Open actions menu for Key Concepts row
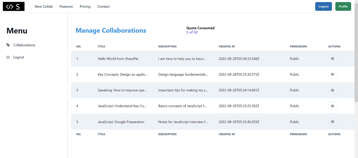Image resolution: width=358 pixels, height=158 pixels. click(332, 75)
